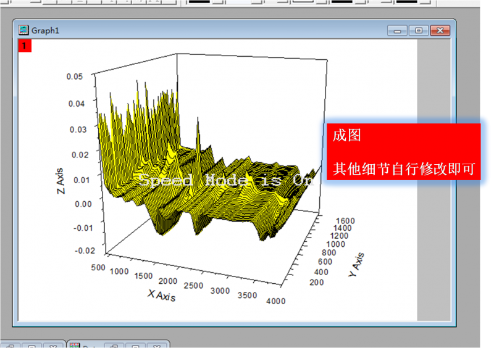
Task: Close the Graph1 window
Action: pyautogui.click(x=440, y=31)
